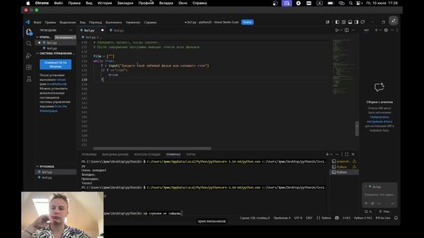Toggle the bottom panel layout icon
Image resolution: width=424 pixels, height=238 pixels.
click(350, 22)
